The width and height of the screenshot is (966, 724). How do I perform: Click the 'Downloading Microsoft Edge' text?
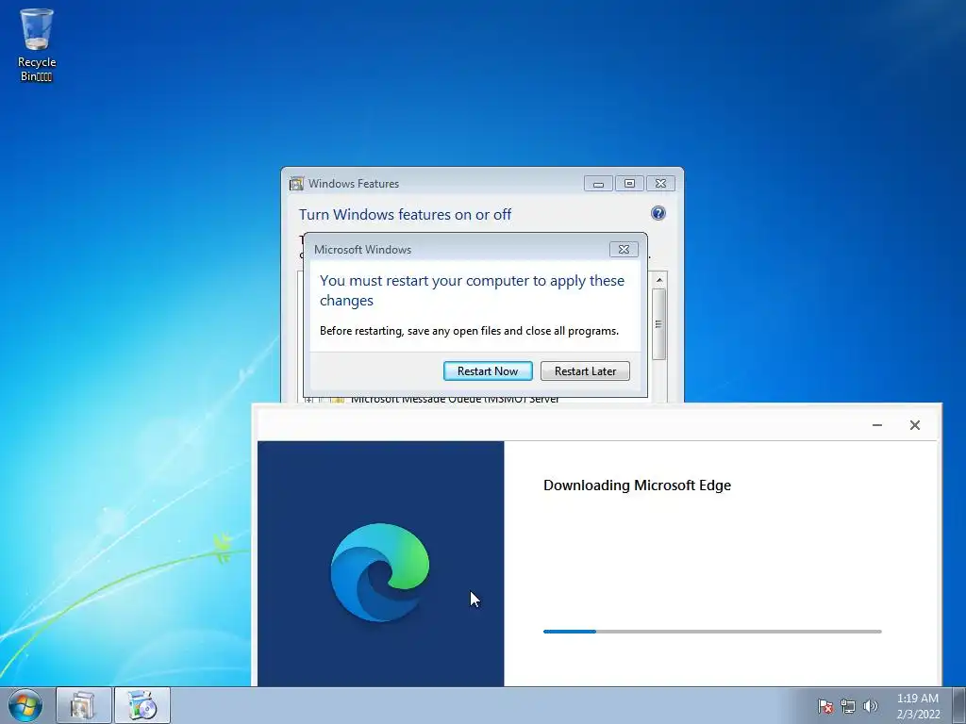coord(637,485)
